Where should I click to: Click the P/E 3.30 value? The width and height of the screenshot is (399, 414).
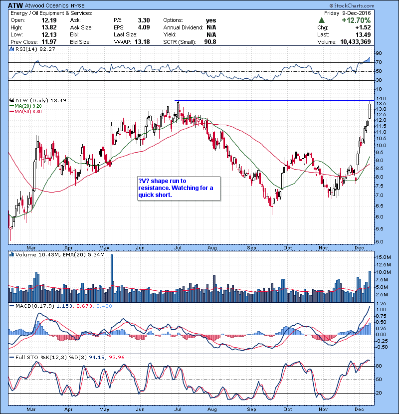pyautogui.click(x=144, y=20)
